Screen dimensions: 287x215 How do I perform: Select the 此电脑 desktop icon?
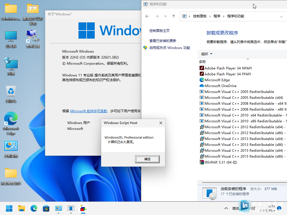click(x=11, y=39)
